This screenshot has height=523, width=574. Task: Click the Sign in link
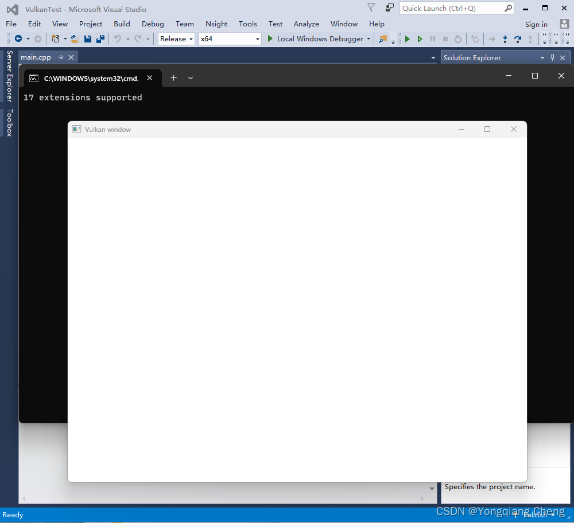pos(536,24)
